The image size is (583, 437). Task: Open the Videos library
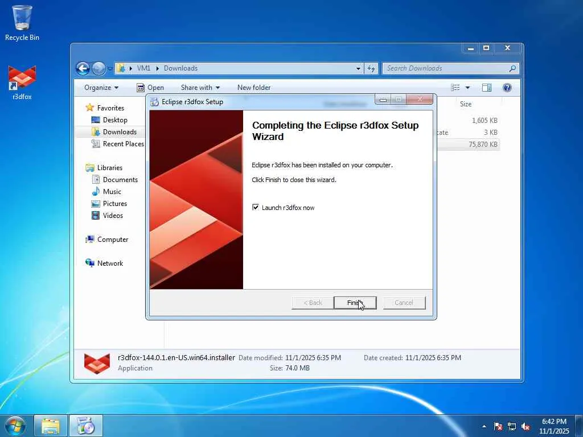113,216
